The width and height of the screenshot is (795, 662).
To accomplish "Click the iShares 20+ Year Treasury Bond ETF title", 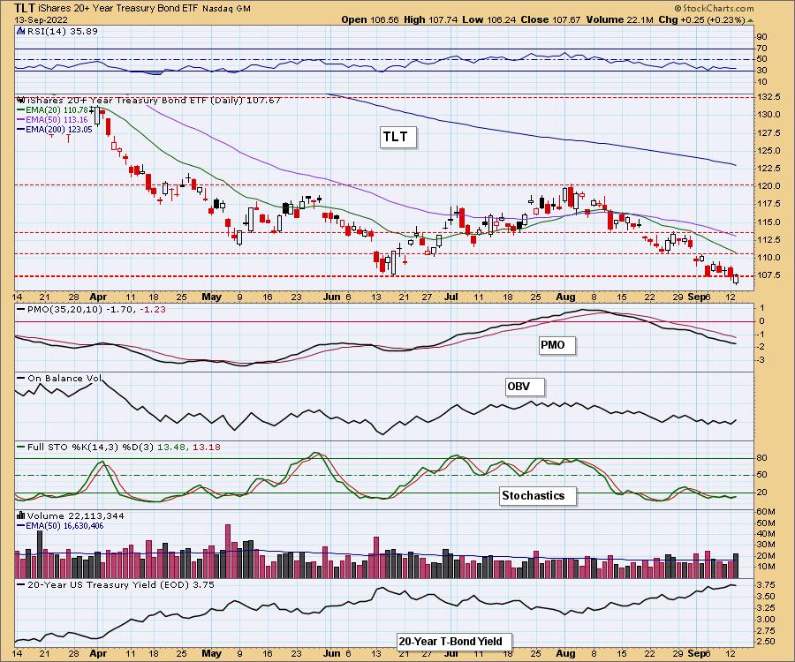I will (x=118, y=8).
